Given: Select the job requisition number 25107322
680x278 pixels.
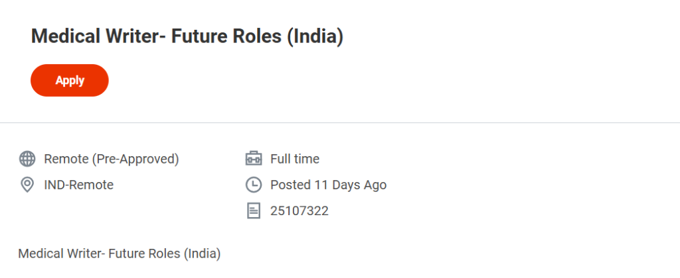Looking at the screenshot, I should point(299,211).
